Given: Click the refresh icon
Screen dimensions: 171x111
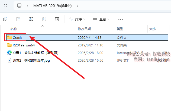Looking at the screenshot, I should click(x=5, y=6).
